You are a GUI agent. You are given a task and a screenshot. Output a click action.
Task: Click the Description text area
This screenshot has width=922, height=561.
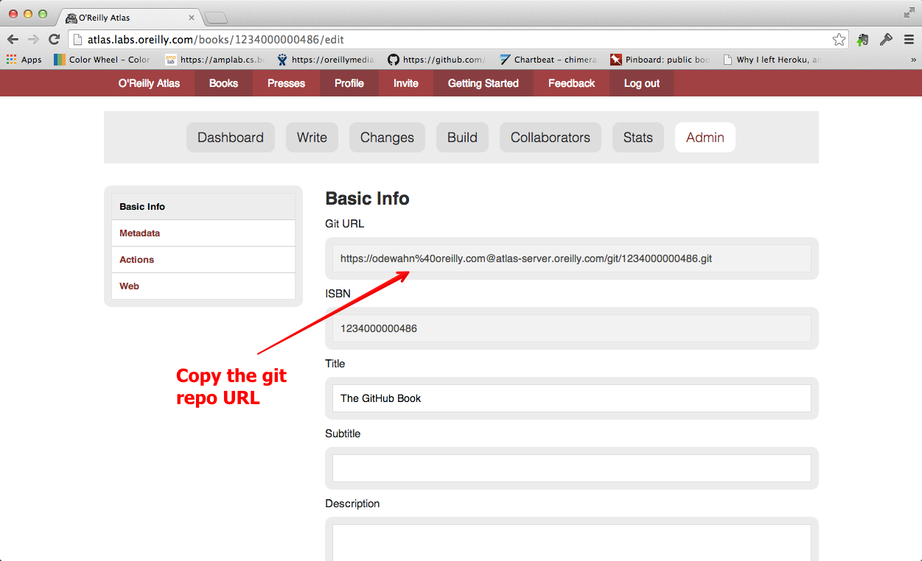point(572,543)
